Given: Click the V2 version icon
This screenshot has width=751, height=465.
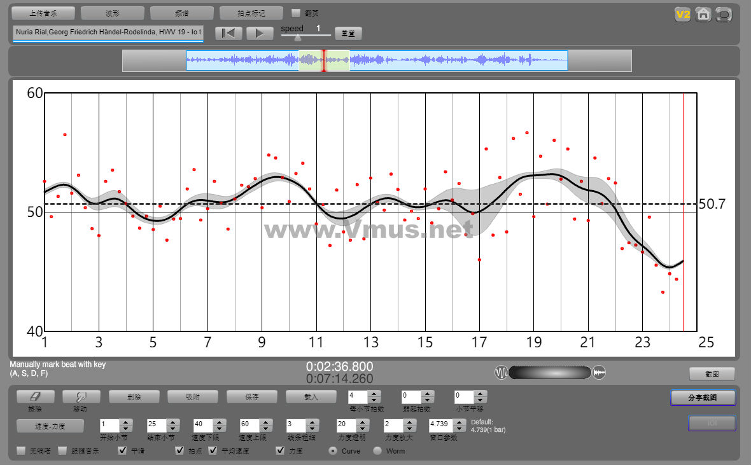Looking at the screenshot, I should point(683,15).
